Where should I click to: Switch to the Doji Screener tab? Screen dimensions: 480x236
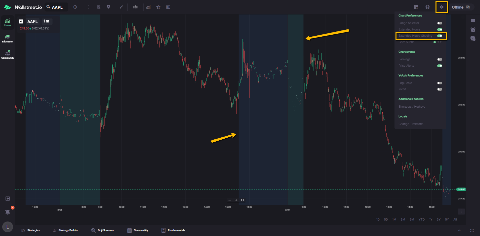click(x=102, y=230)
